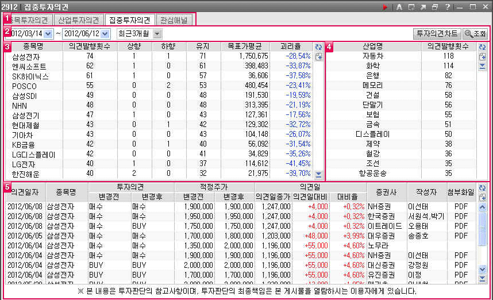
Task: Sort by 괴리율 column header
Action: 291,46
